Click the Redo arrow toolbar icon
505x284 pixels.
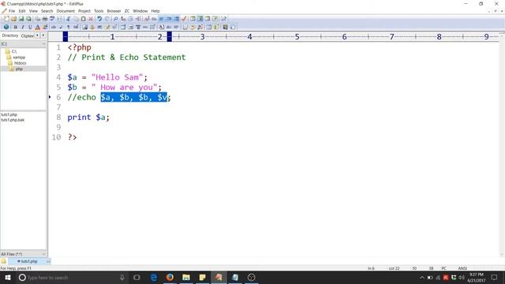point(107,19)
